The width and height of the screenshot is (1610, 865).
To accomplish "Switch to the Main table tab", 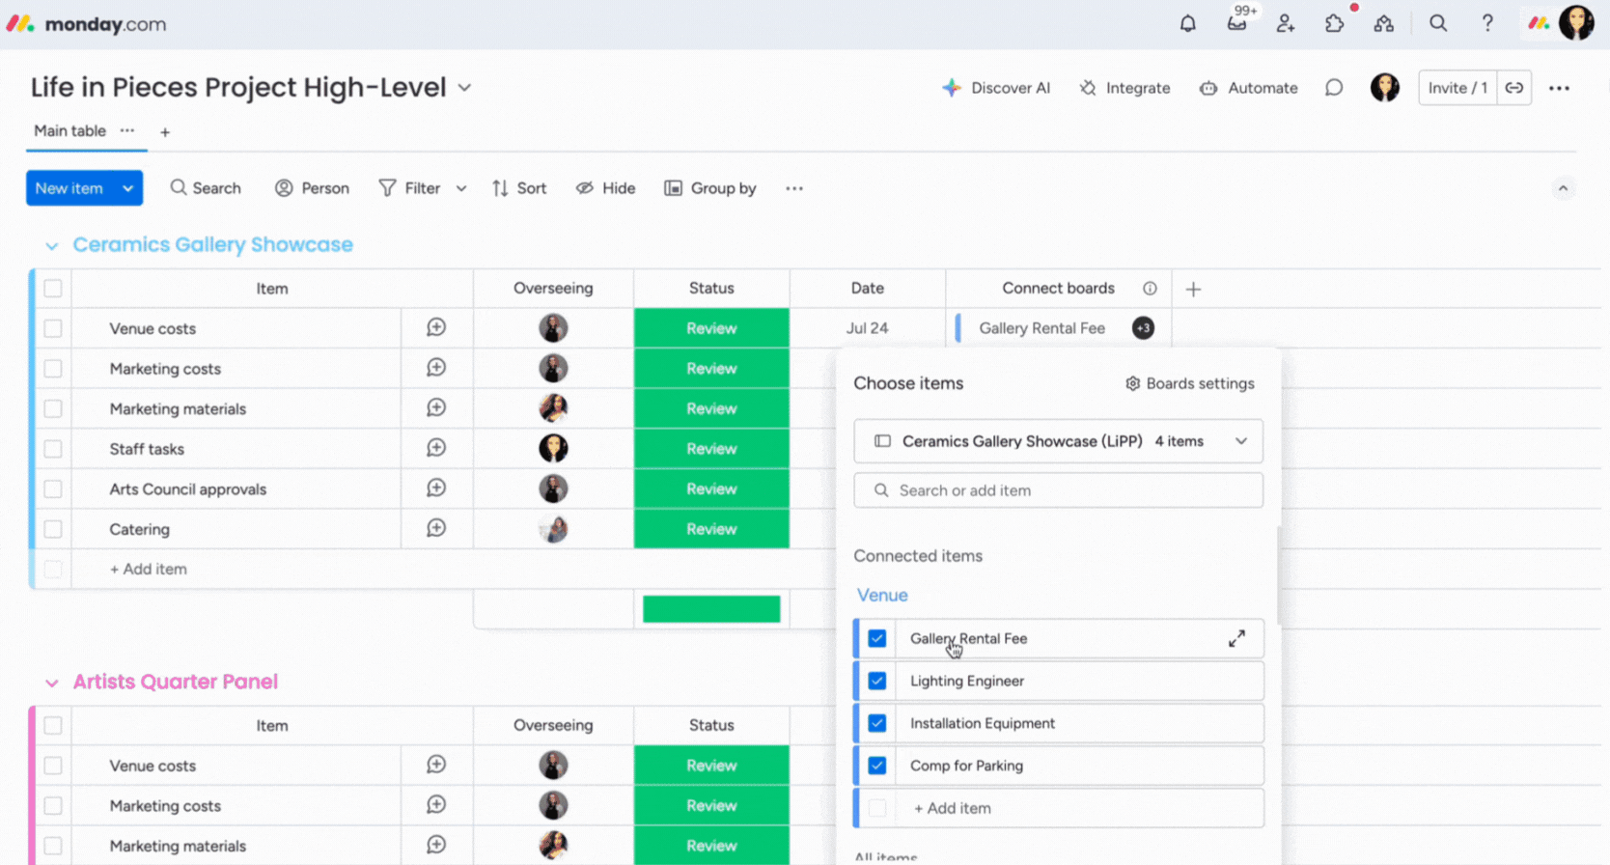I will (x=69, y=130).
